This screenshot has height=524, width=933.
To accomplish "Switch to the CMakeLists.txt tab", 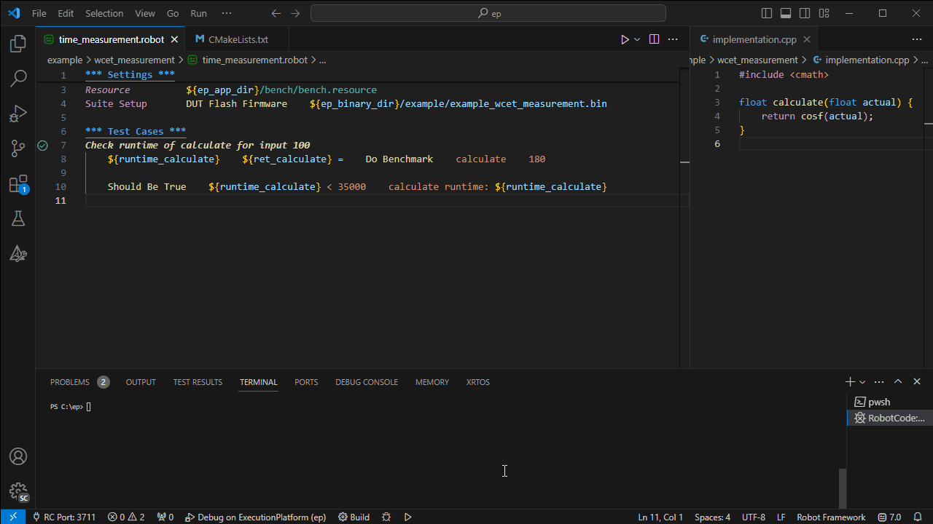I will 236,39.
